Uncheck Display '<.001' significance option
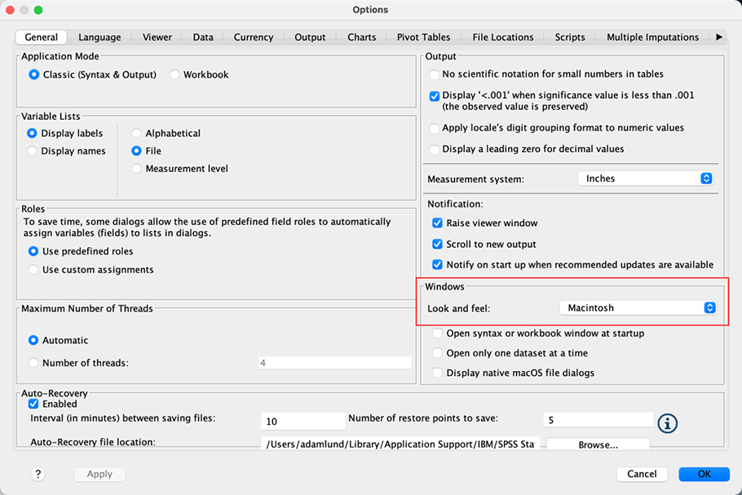Screen dimensions: 742x495 [435, 95]
